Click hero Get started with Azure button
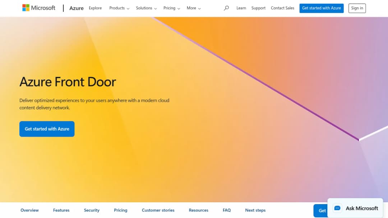The height and width of the screenshot is (218, 388). [x=47, y=129]
